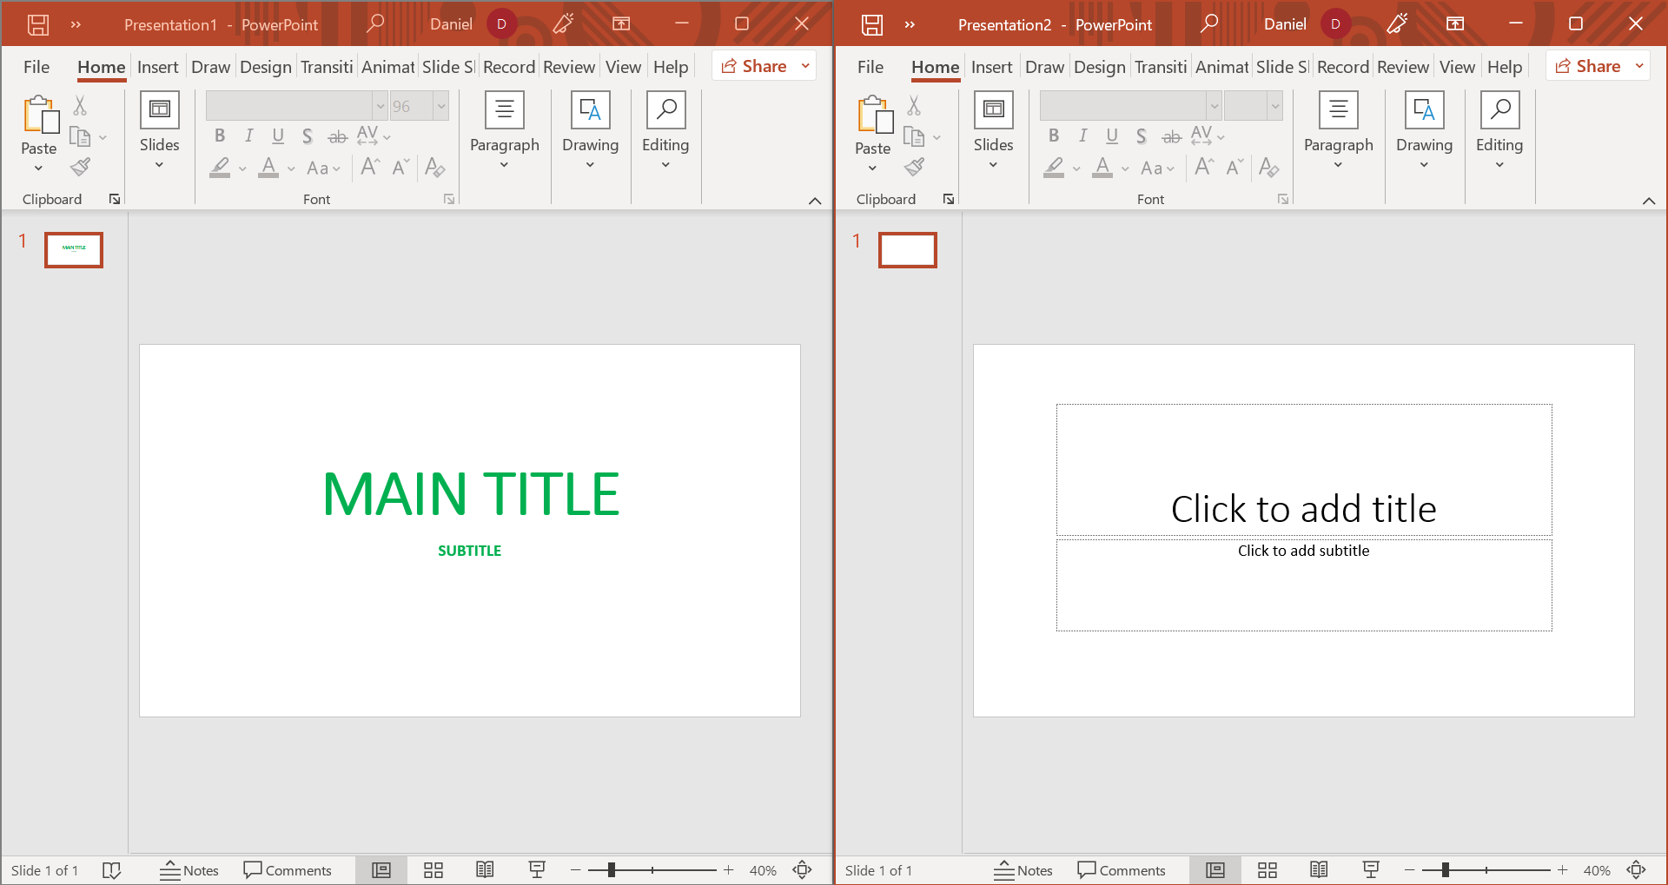The image size is (1668, 885).
Task: Start Slide Show from Presentation2 status bar
Action: pos(1371,869)
